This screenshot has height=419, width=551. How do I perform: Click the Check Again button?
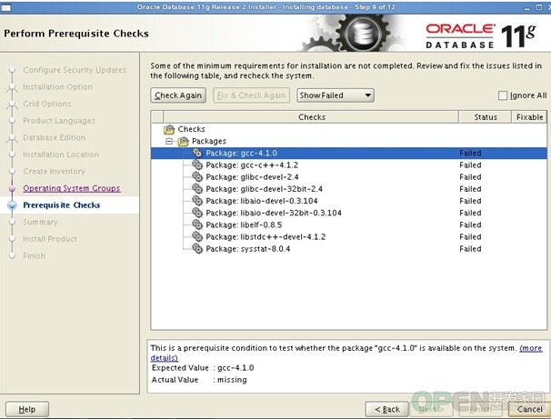[x=178, y=95]
